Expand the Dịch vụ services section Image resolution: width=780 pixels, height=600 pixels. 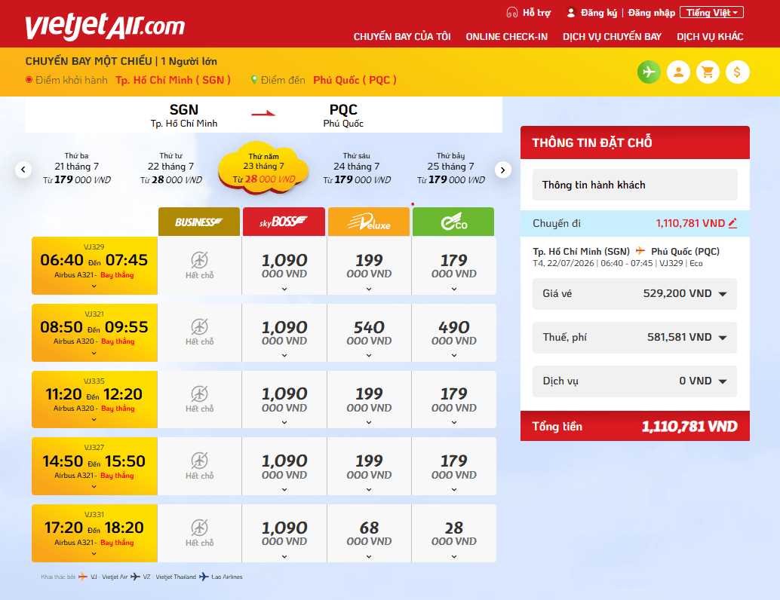pos(634,381)
